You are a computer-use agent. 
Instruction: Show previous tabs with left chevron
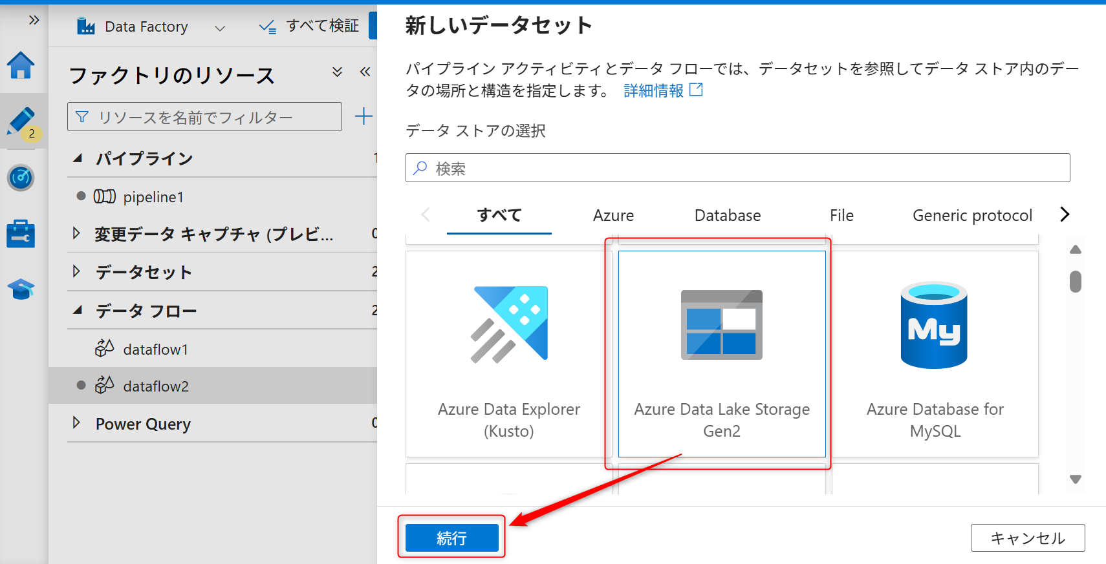pyautogui.click(x=426, y=214)
